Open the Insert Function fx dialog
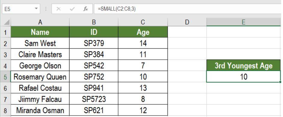This screenshot has height=117, width=283. (85, 9)
